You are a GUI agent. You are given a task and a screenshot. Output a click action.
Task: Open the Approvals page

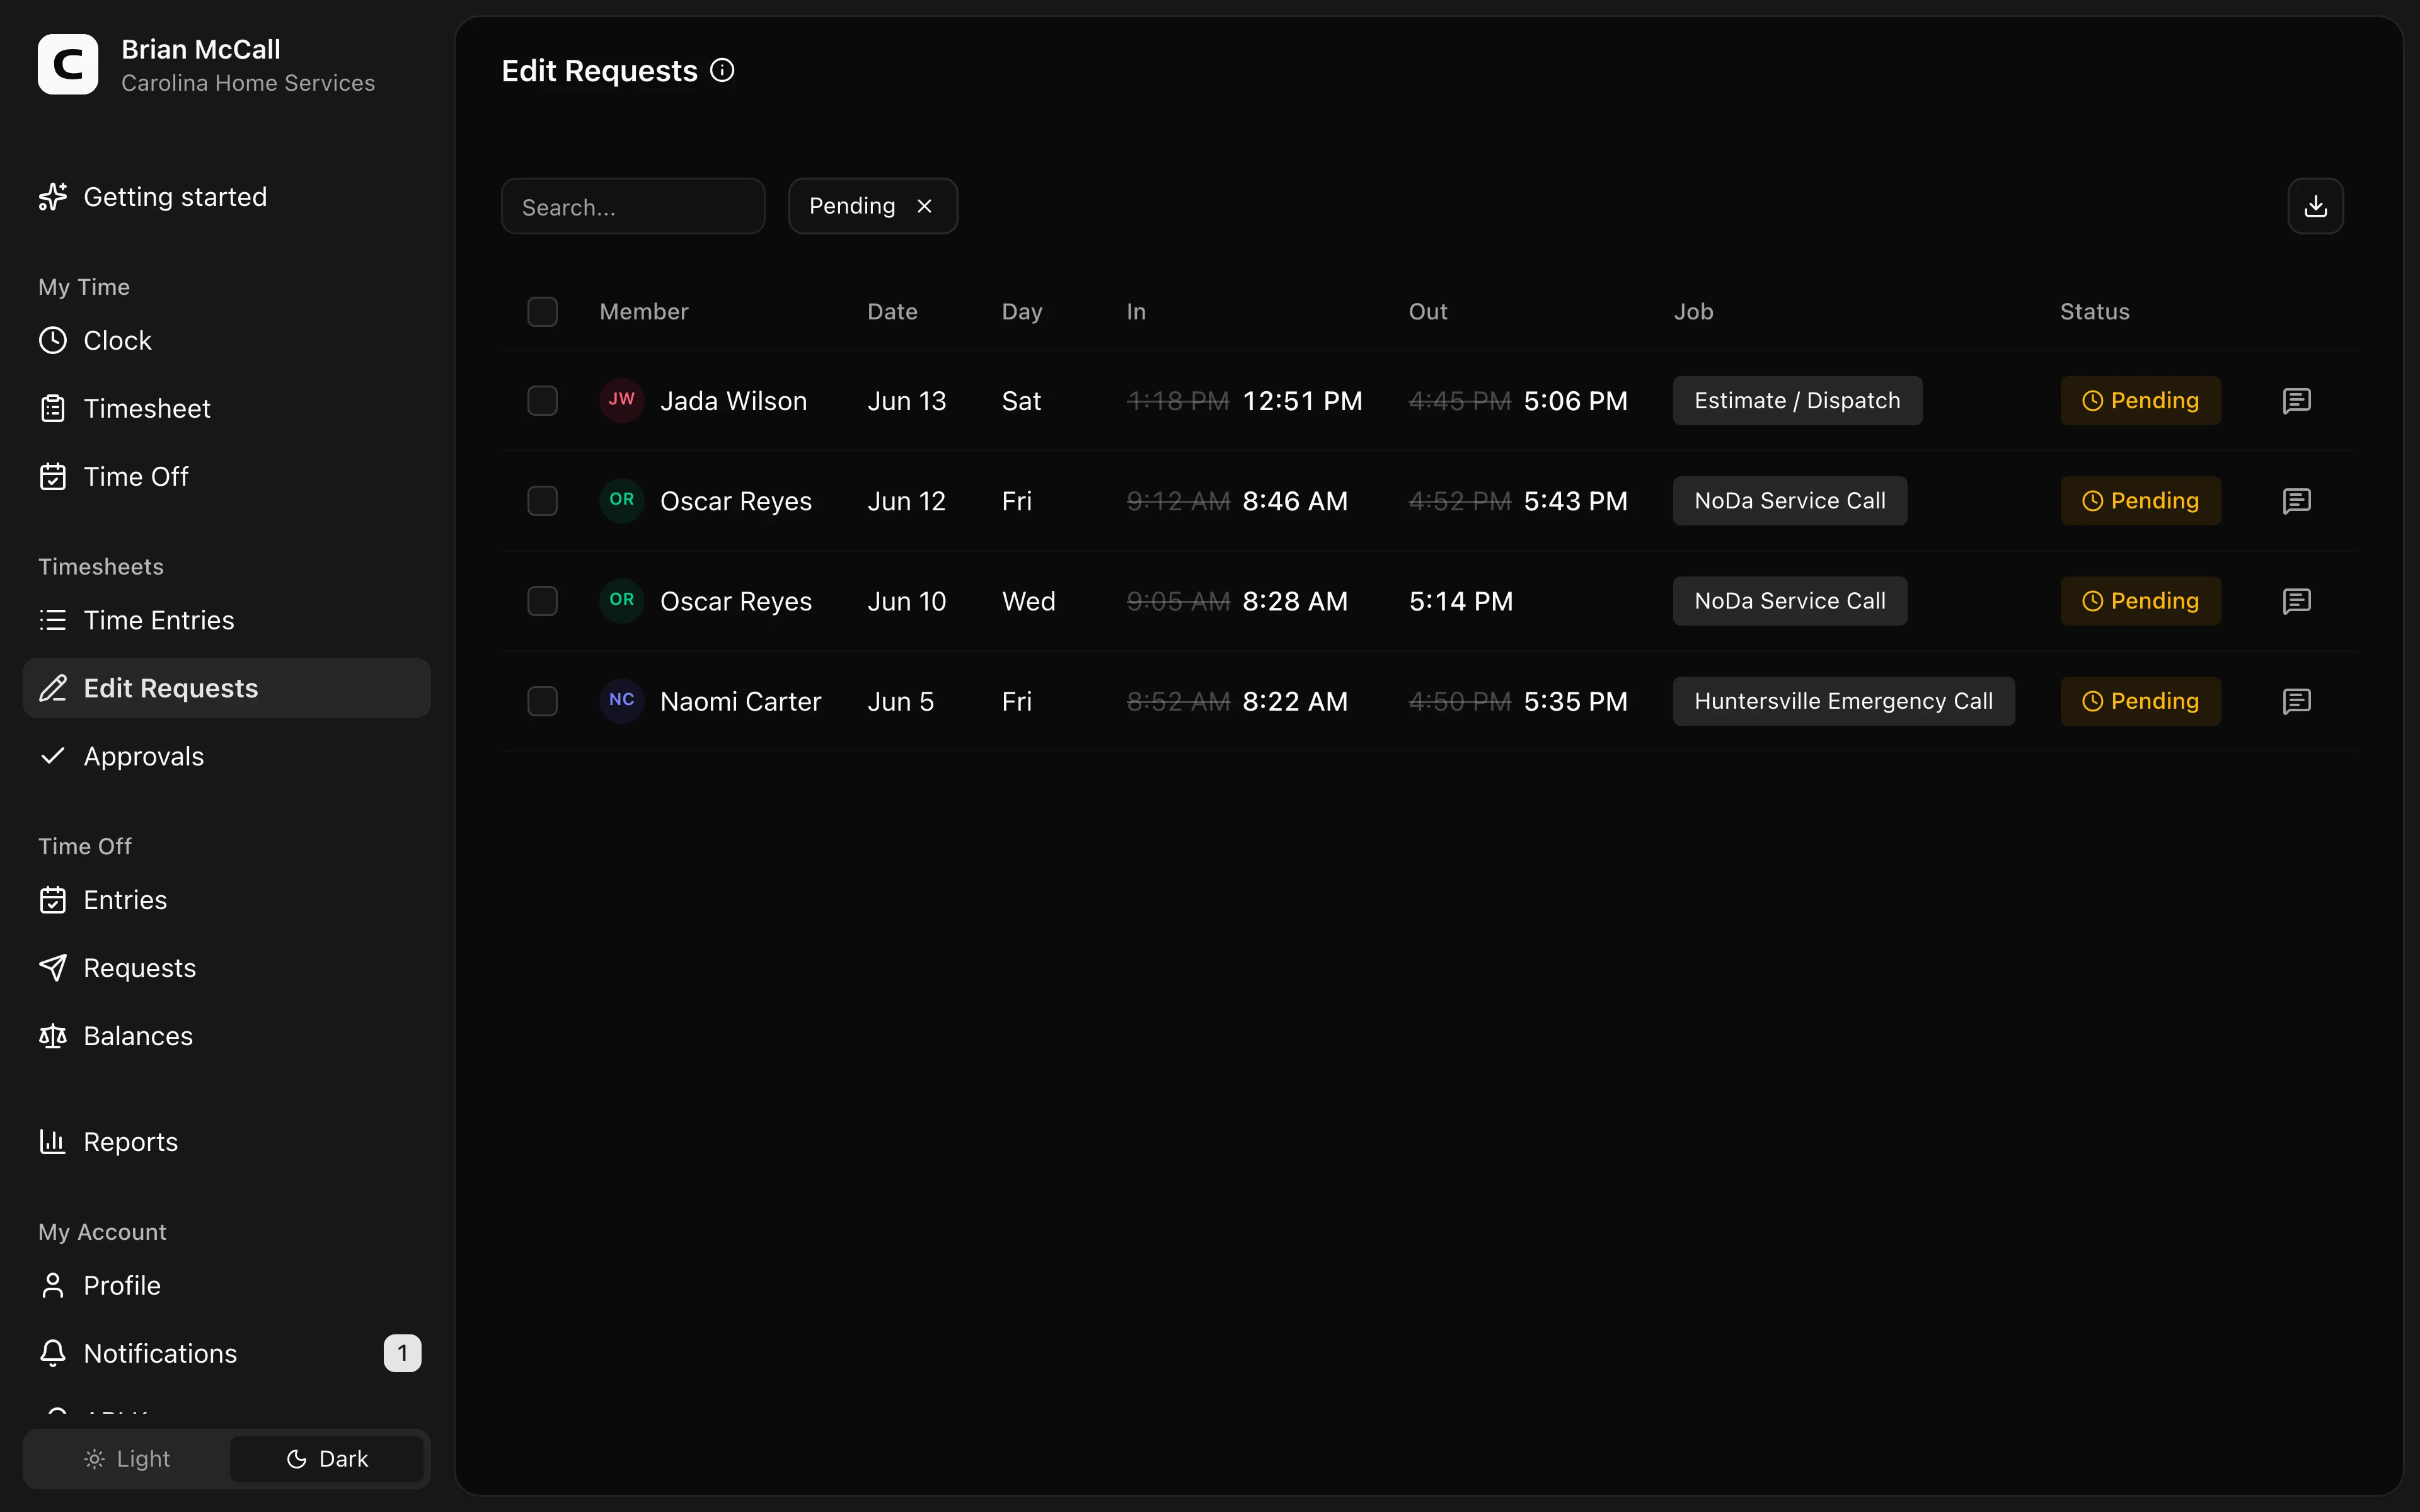click(226, 757)
